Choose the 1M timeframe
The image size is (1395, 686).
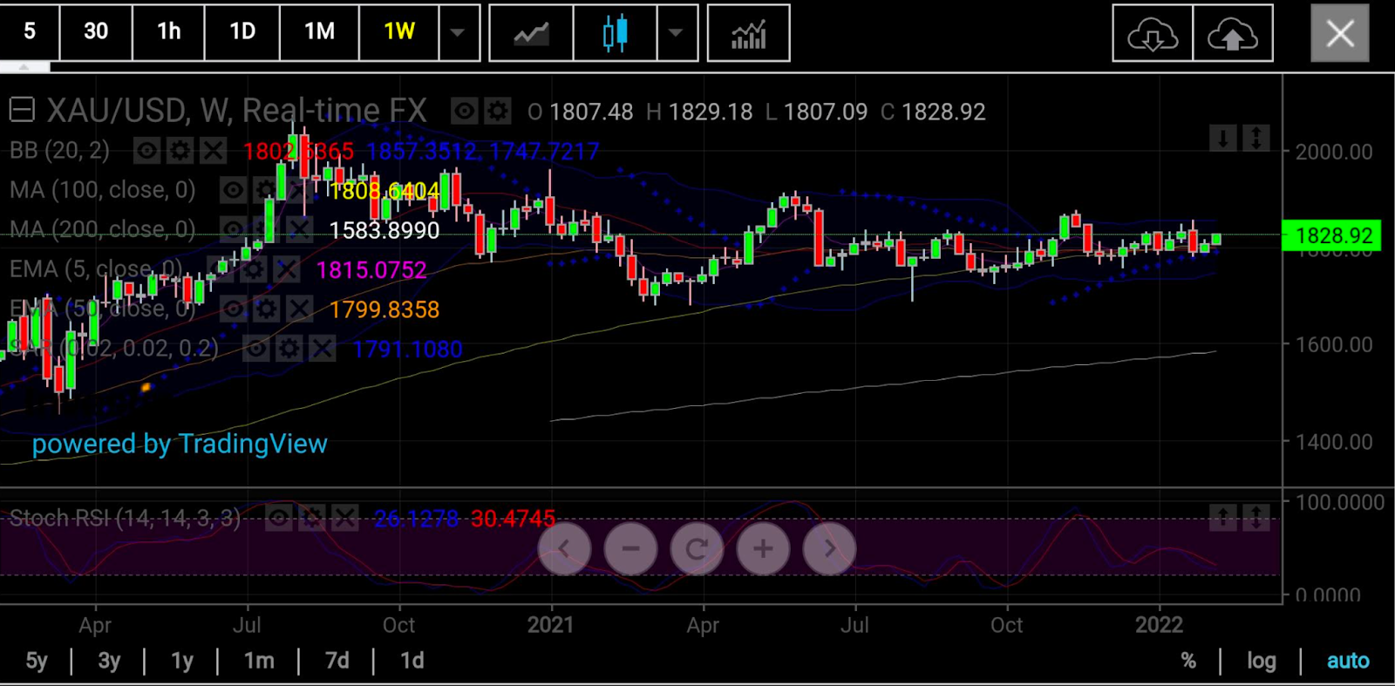click(x=319, y=32)
